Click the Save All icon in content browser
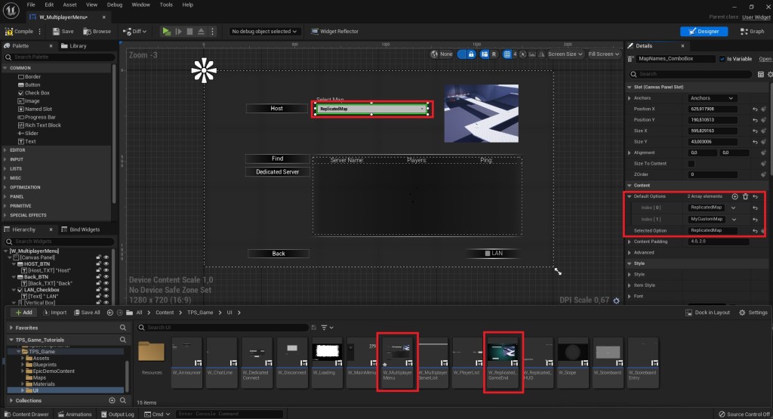 point(87,313)
